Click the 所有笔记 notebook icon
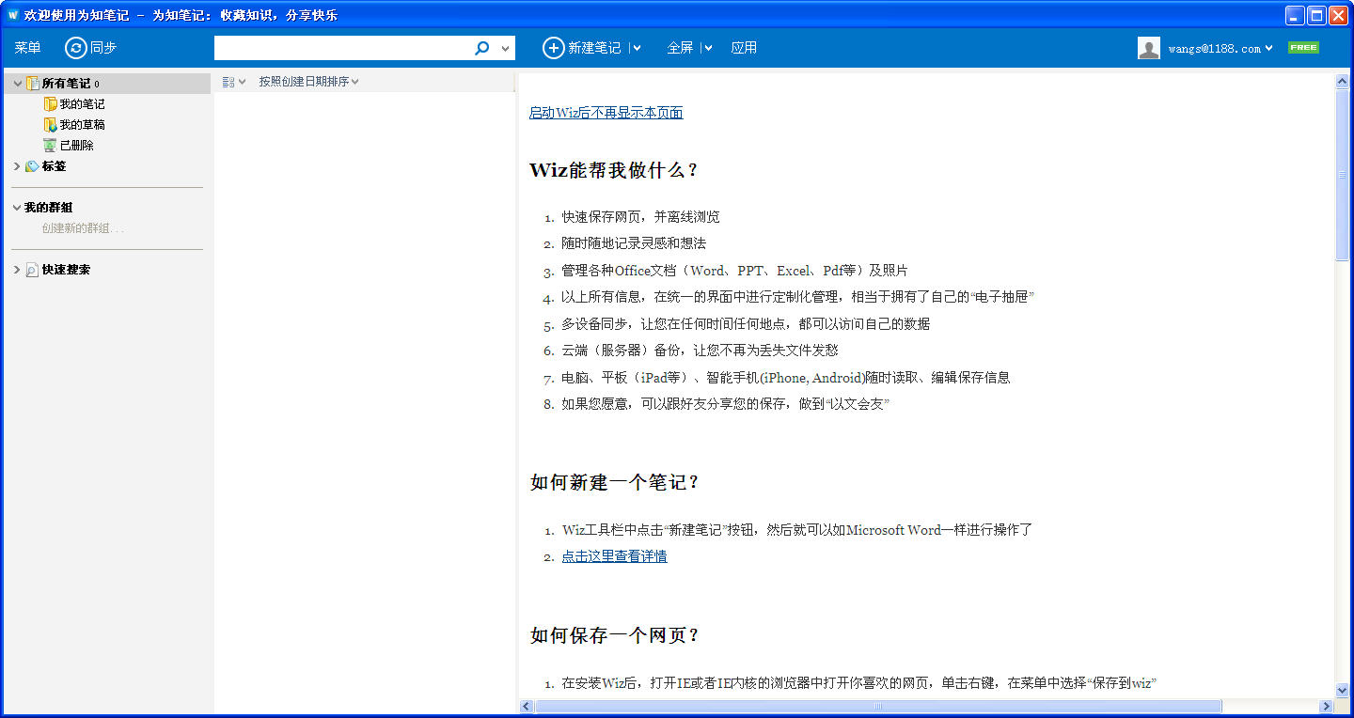Viewport: 1354px width, 718px height. 33,84
